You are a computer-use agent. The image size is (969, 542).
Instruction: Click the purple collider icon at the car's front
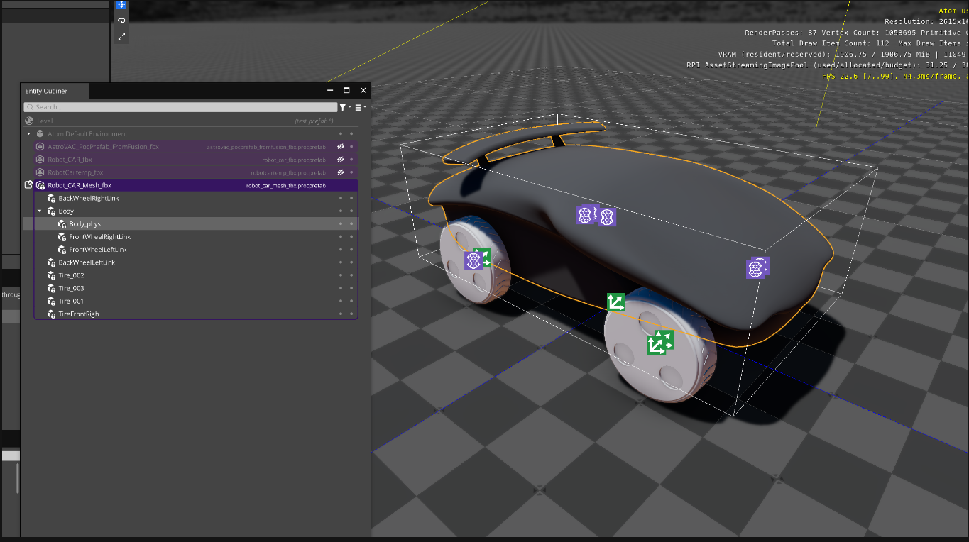[757, 268]
